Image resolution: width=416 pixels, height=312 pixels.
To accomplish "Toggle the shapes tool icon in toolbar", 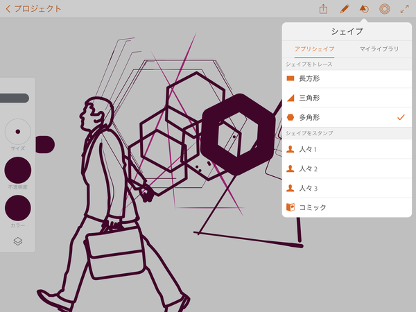I will 364,9.
